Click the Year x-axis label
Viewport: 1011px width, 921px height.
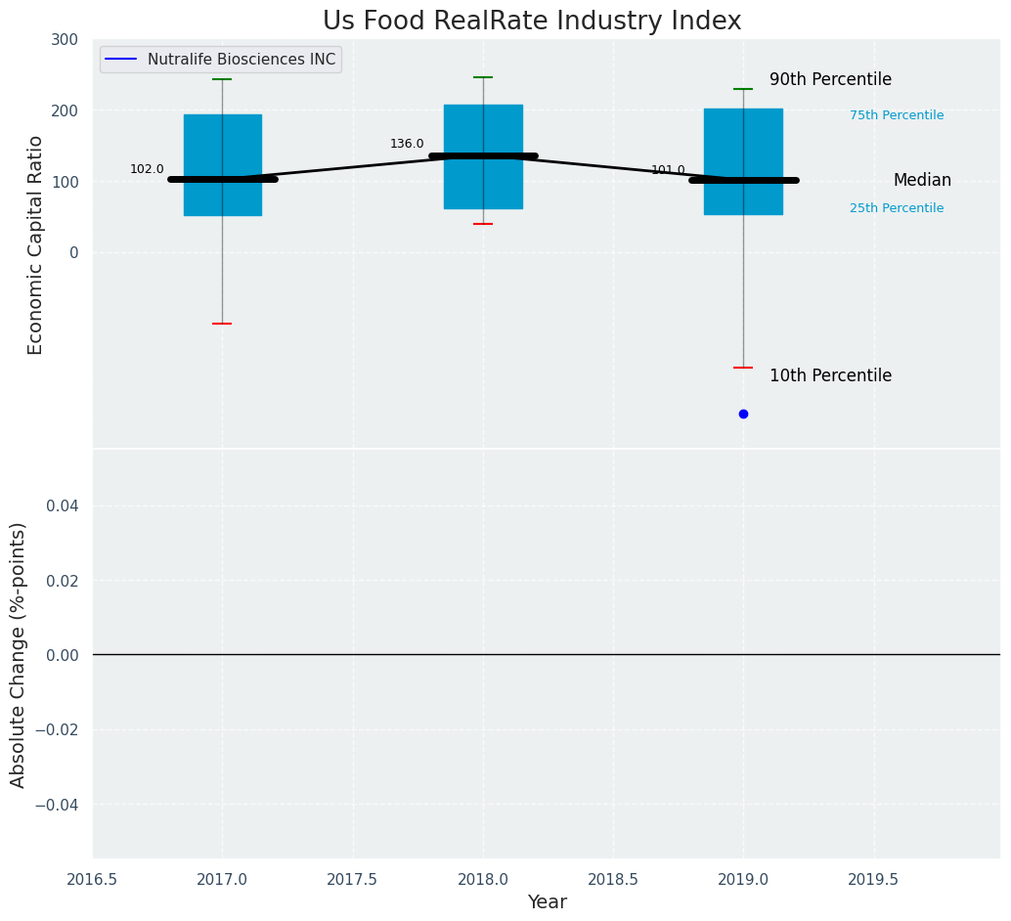[547, 901]
